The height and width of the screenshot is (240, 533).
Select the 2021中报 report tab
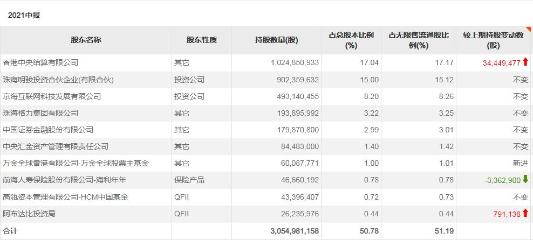click(24, 15)
